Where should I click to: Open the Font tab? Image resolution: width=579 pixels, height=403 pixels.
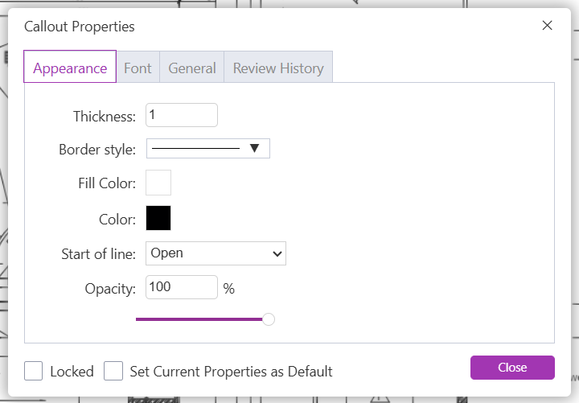(x=138, y=68)
